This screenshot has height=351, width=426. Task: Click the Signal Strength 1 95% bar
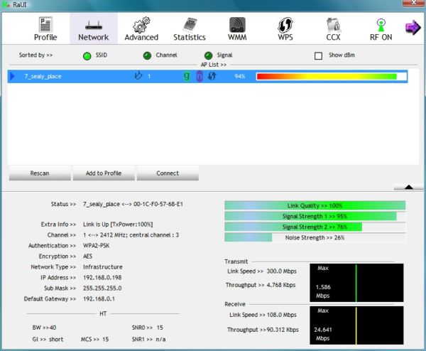click(315, 216)
